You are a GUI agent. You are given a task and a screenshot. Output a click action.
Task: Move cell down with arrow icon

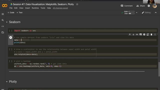click(x=133, y=34)
